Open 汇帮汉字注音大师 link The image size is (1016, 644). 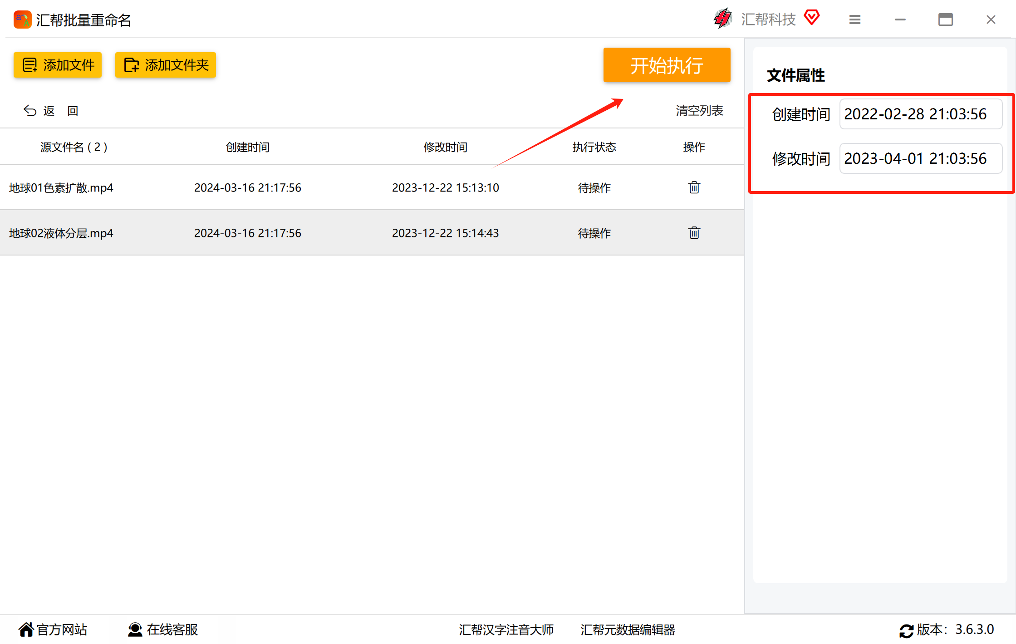[506, 630]
